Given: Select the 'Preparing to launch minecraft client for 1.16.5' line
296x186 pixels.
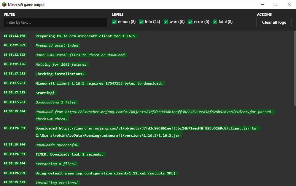Looking at the screenshot, I should [x=86, y=36].
